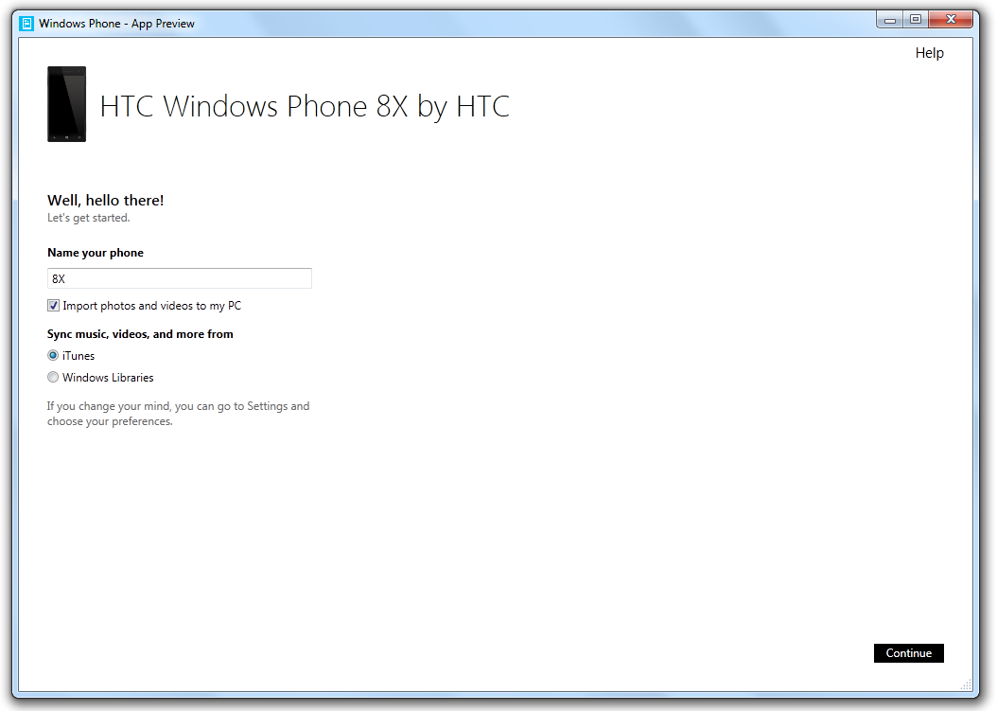The width and height of the screenshot is (997, 711).
Task: Minimize the Windows Phone app window
Action: tap(889, 20)
